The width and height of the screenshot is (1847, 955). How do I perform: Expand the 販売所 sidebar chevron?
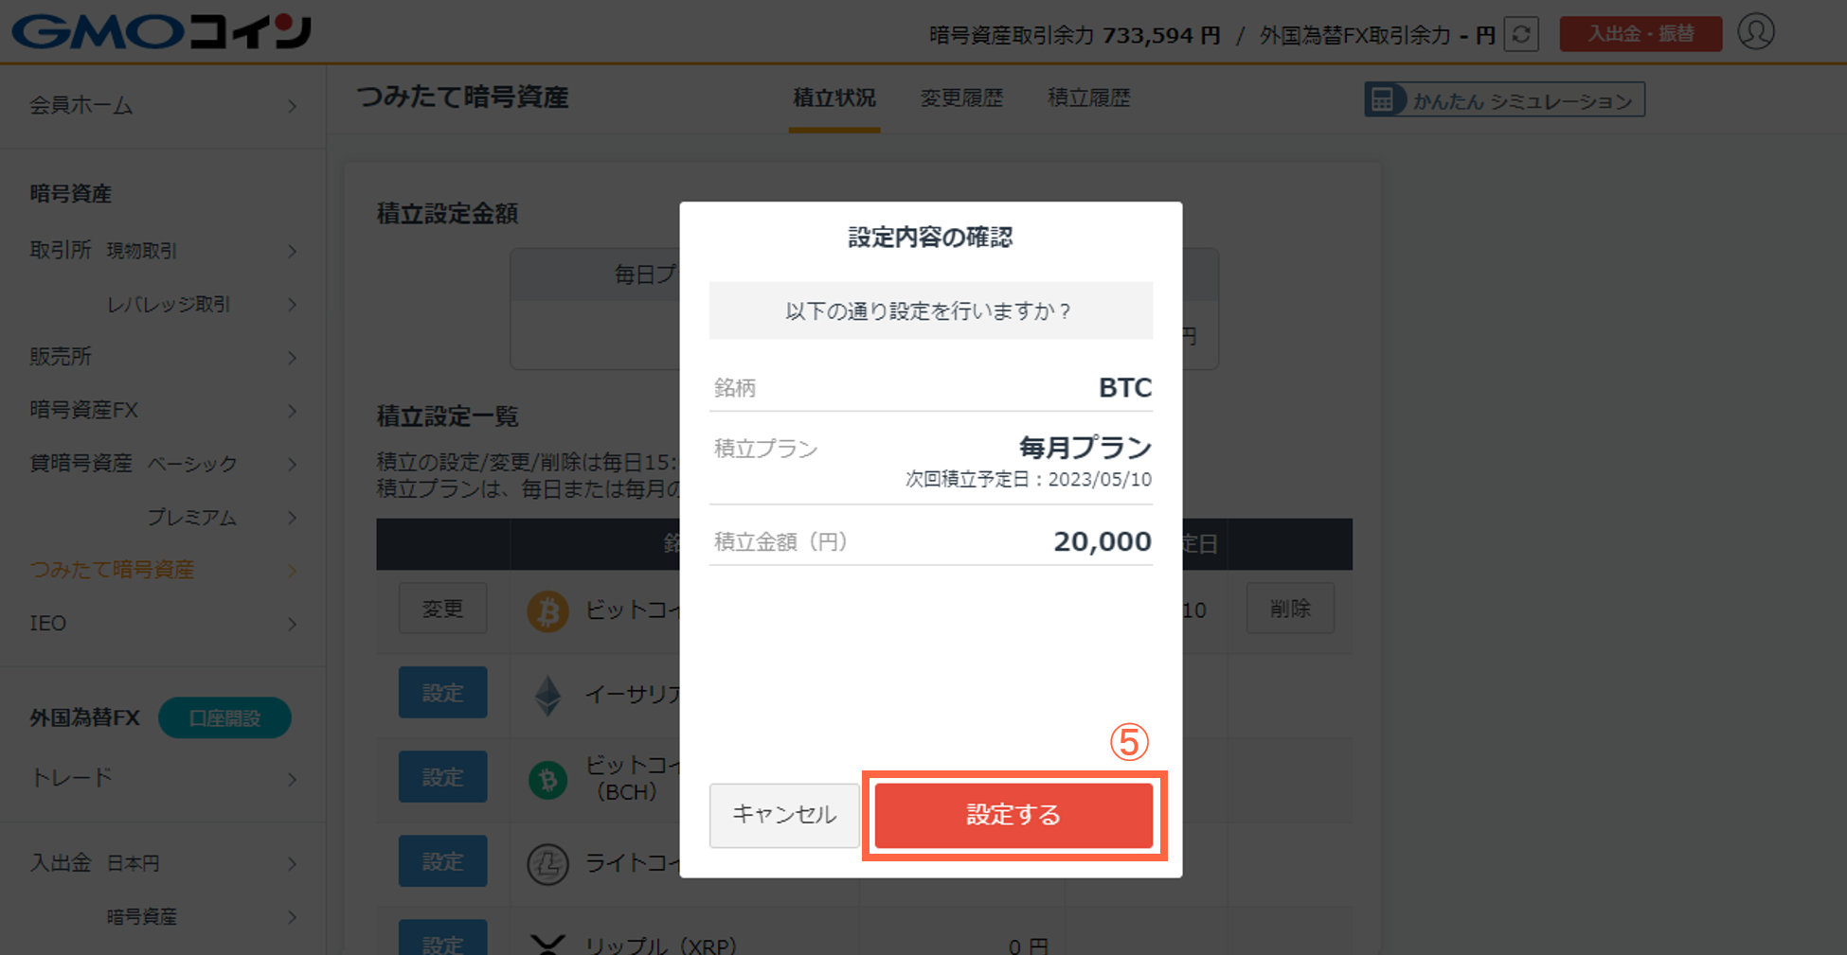[x=293, y=357]
